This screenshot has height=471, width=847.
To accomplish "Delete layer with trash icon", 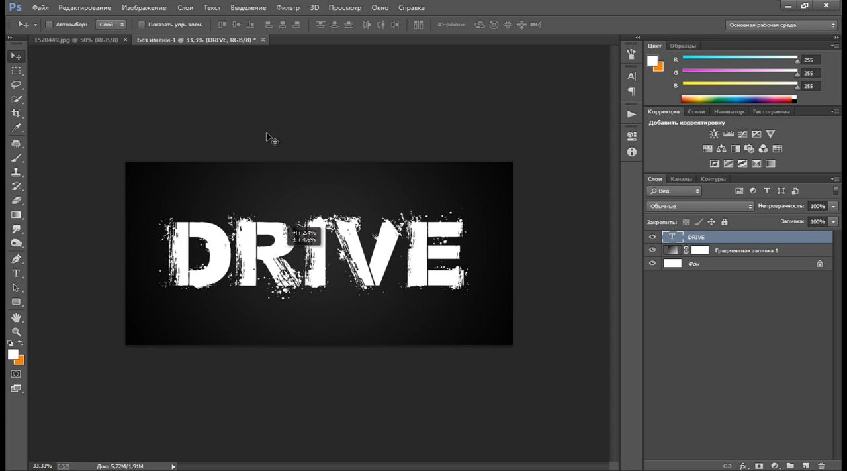I will [821, 466].
